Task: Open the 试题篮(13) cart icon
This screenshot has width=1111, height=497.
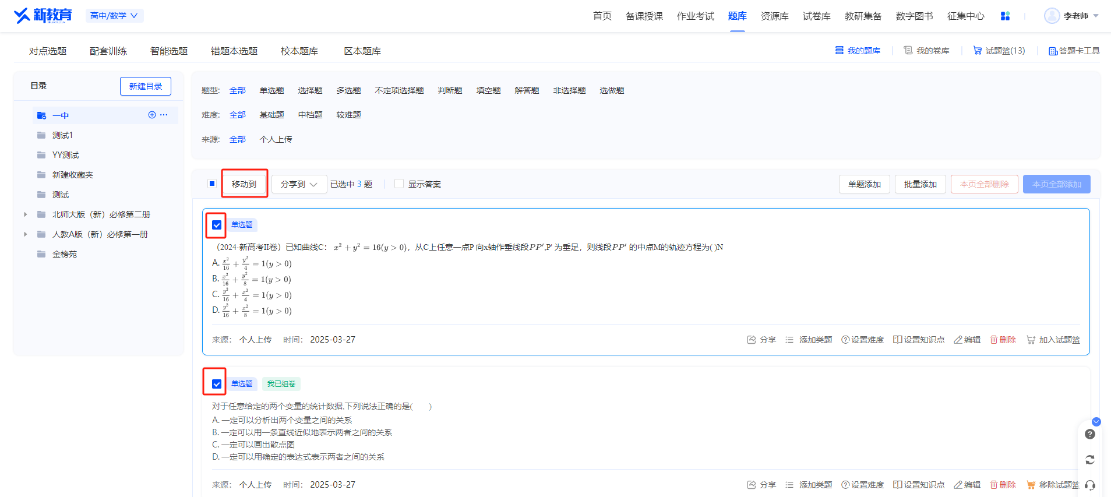Action: 977,51
